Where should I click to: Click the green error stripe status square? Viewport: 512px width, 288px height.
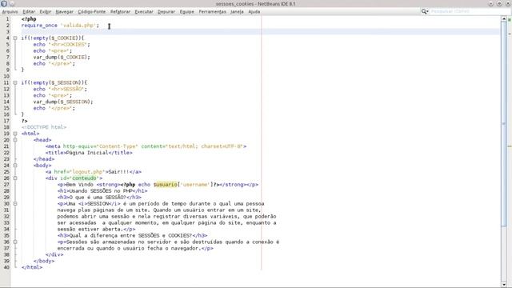point(510,19)
